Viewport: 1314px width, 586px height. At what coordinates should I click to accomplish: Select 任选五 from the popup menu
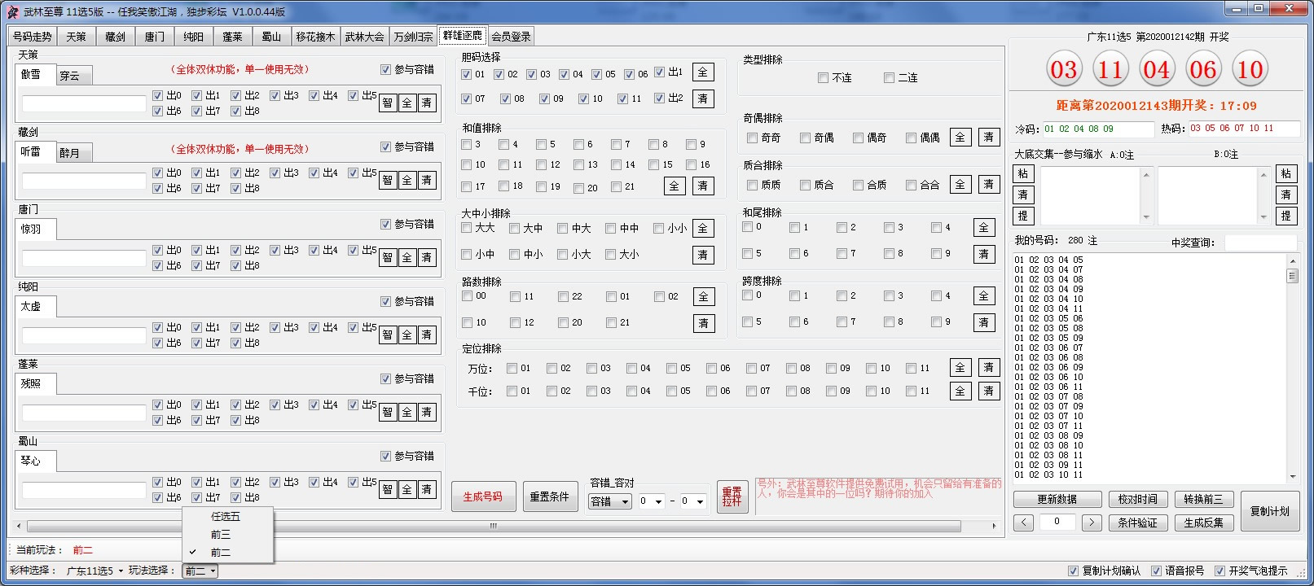pos(226,517)
